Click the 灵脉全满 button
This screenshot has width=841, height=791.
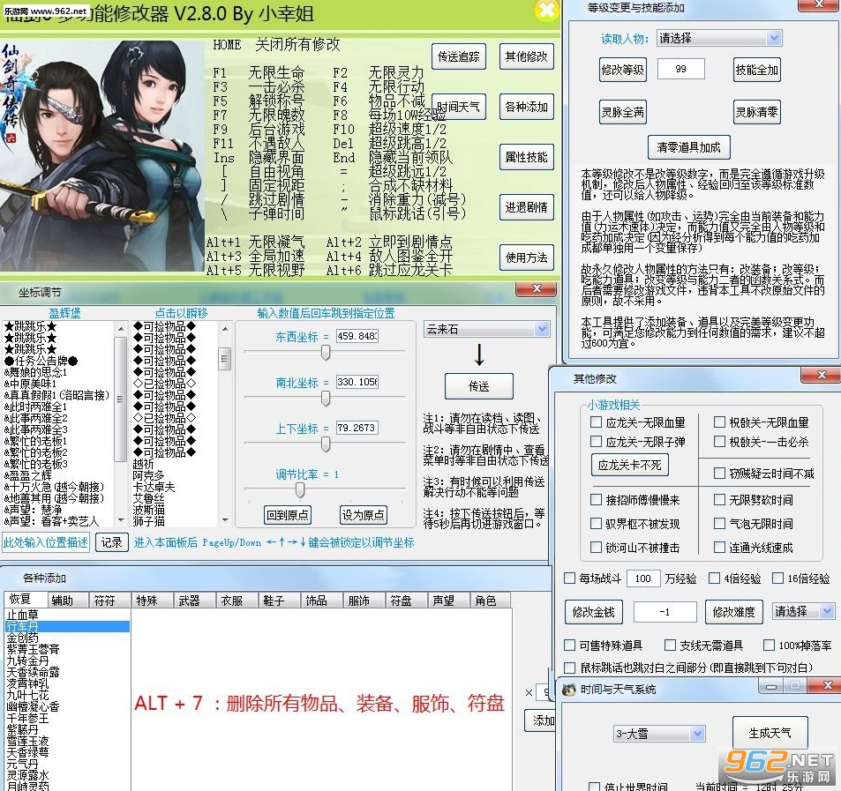click(623, 112)
